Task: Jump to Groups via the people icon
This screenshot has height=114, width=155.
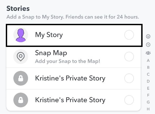Action: coord(148,53)
